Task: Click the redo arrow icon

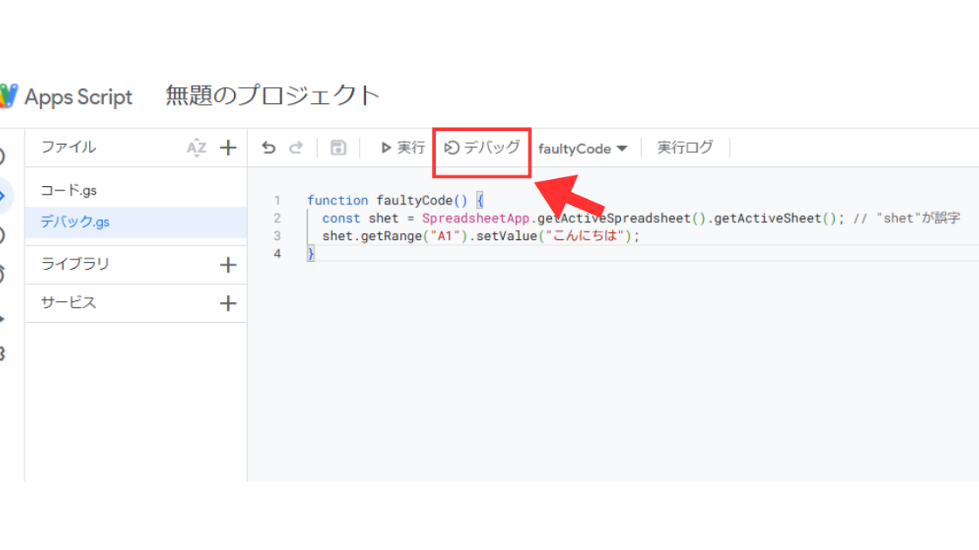Action: (296, 148)
